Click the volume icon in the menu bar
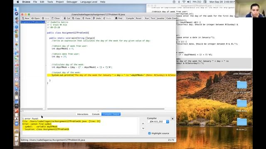Image resolution: width=266 pixels, height=149 pixels. coord(189,2)
